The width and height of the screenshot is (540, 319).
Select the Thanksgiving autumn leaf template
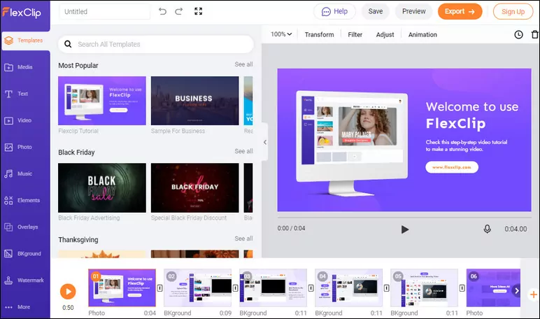pyautogui.click(x=102, y=254)
